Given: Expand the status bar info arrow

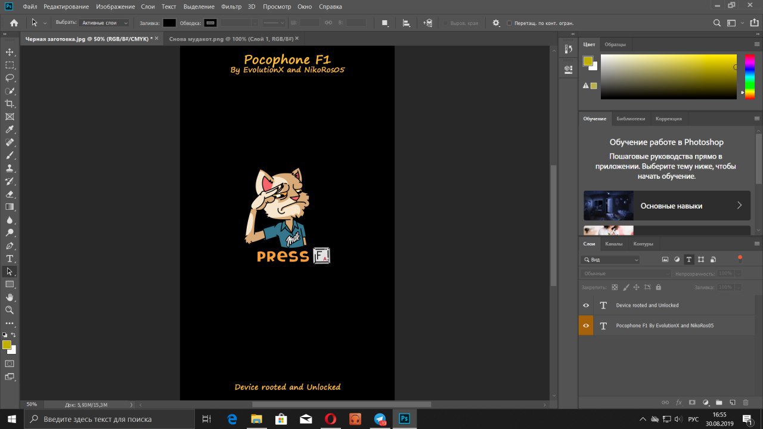Looking at the screenshot, I should pyautogui.click(x=132, y=405).
